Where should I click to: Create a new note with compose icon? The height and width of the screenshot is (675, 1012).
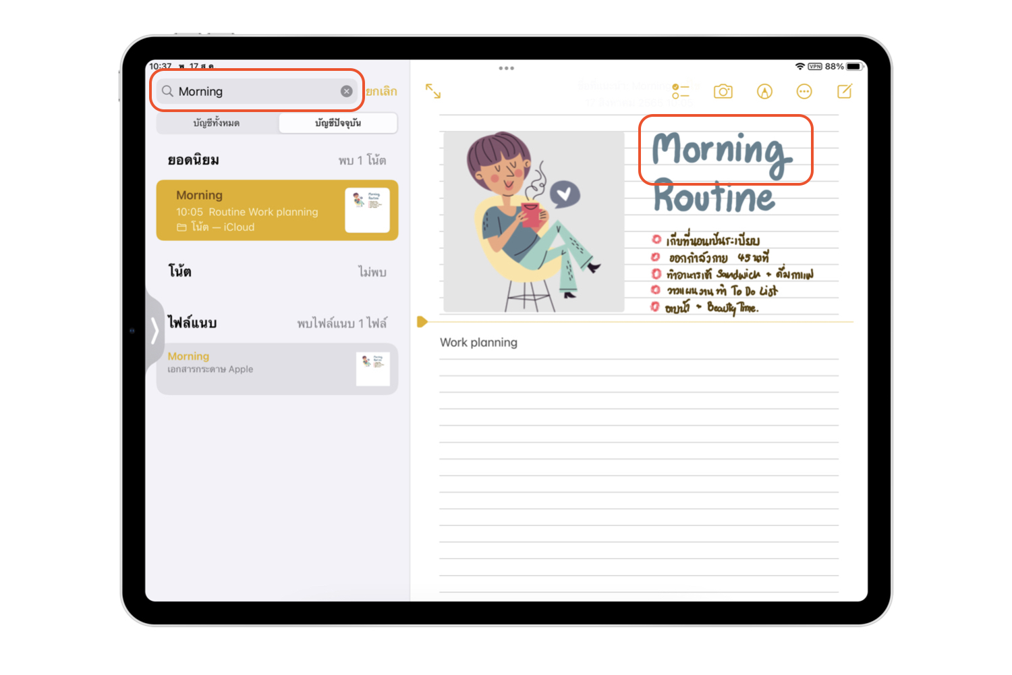pos(844,91)
